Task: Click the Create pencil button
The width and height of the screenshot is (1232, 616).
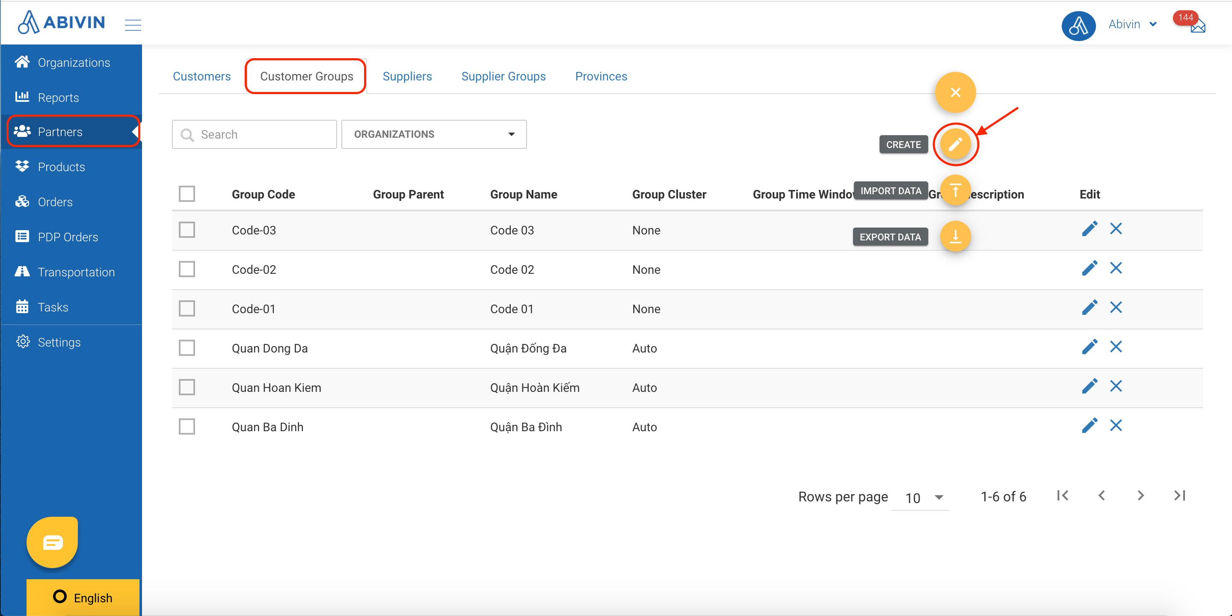Action: 955,144
